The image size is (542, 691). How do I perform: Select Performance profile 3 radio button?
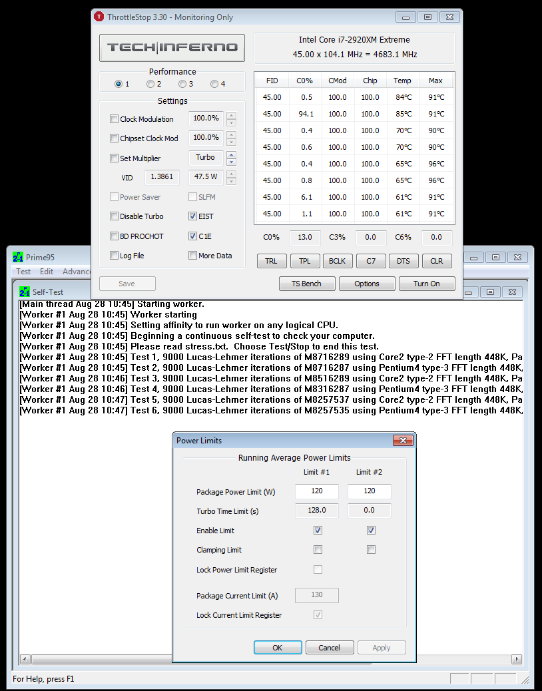click(x=182, y=84)
